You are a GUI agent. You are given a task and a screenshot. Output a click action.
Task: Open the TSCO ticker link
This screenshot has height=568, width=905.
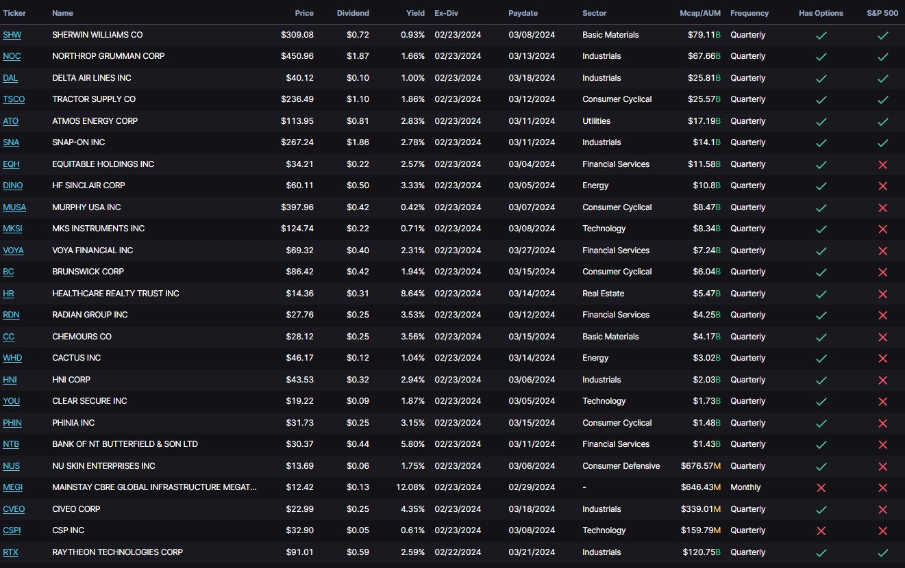point(14,99)
